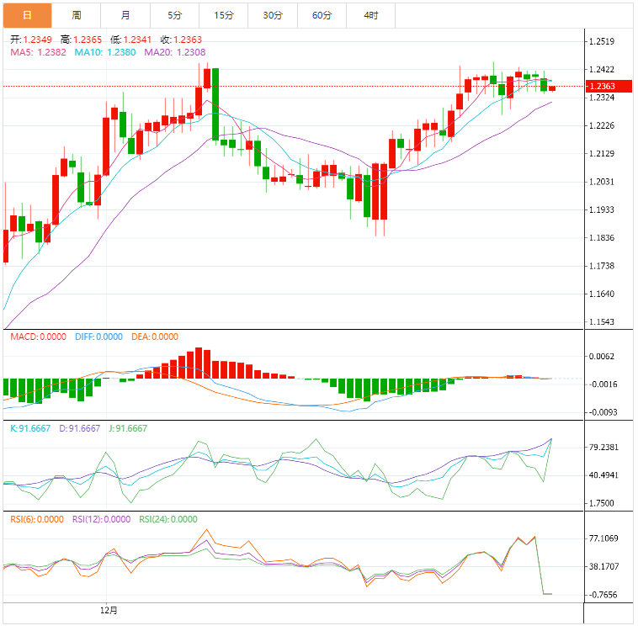Open the 月 (monthly) timeframe tab

[125, 15]
